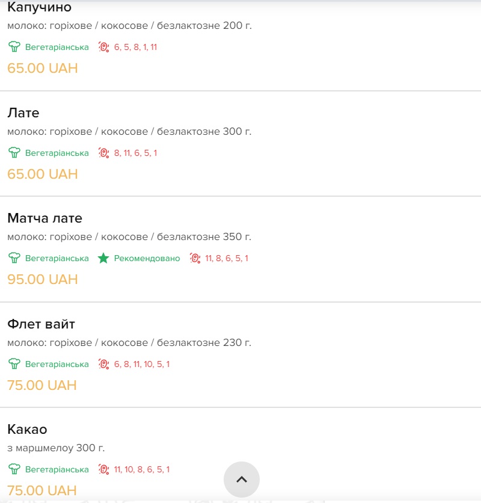This screenshot has width=481, height=503.
Task: Click the Рекомендовано label on Матча лате
Action: (x=147, y=258)
